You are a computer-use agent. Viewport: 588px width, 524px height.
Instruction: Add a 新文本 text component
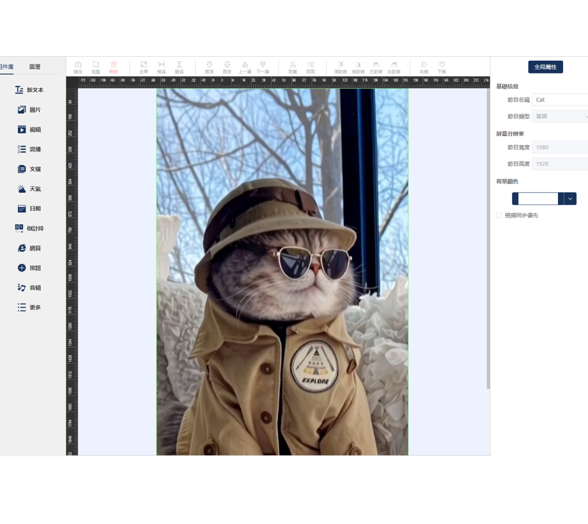(x=29, y=90)
